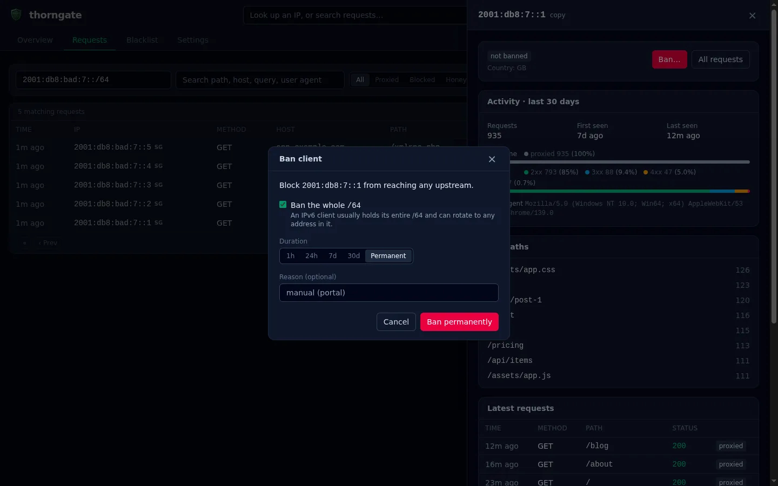
Task: Click IP 2001:db8:bad:7::5 in requests table
Action: [112, 147]
